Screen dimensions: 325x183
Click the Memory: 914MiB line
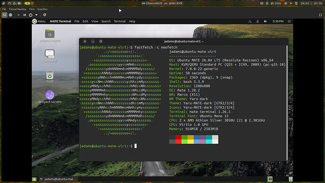pos(194,129)
